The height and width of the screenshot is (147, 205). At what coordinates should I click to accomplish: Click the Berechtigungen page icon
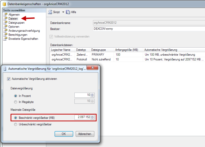click(5, 35)
